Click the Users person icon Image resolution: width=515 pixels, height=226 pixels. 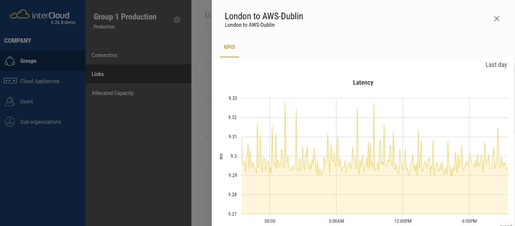10,102
